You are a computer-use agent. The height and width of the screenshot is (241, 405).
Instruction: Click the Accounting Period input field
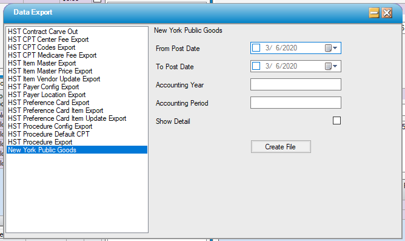click(x=296, y=103)
